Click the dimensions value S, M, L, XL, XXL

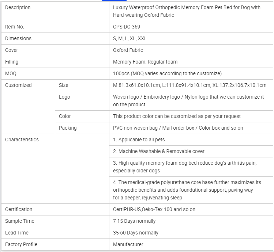click(130, 38)
